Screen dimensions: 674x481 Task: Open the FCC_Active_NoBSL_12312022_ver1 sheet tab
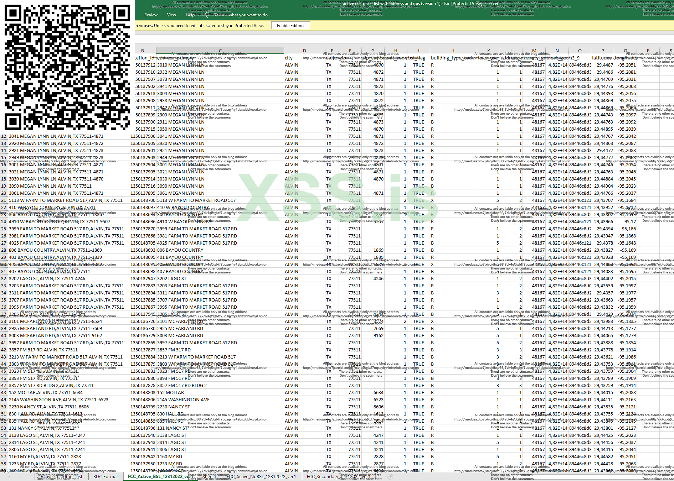261,477
